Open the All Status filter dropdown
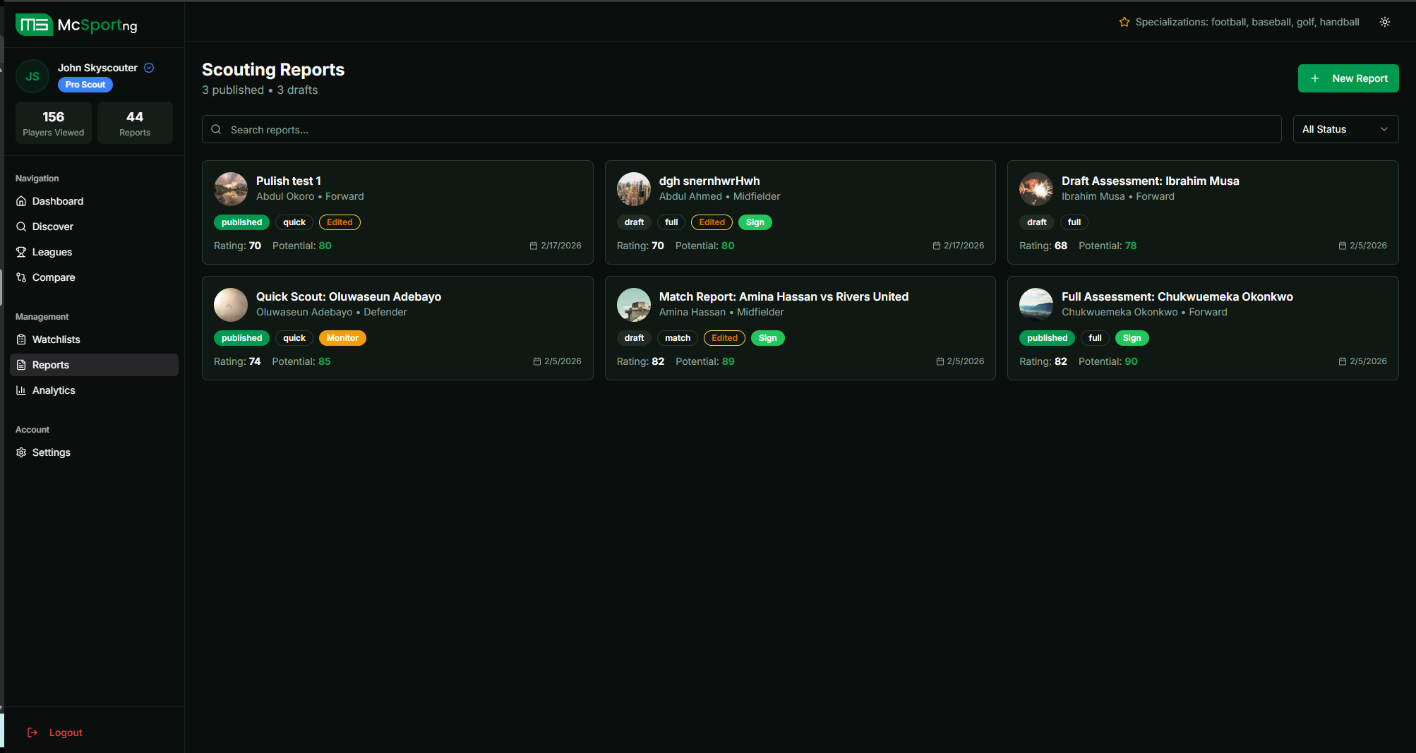 point(1345,129)
